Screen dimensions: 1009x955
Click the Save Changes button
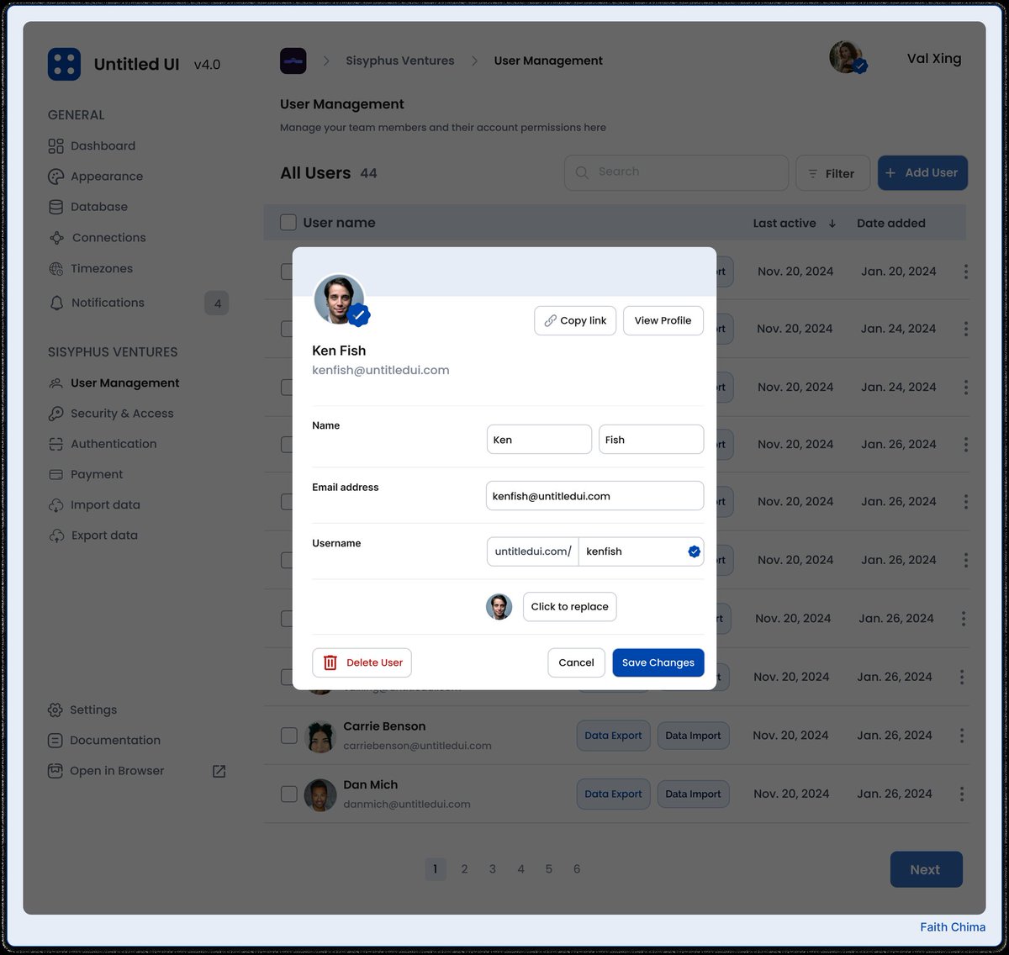pyautogui.click(x=658, y=662)
